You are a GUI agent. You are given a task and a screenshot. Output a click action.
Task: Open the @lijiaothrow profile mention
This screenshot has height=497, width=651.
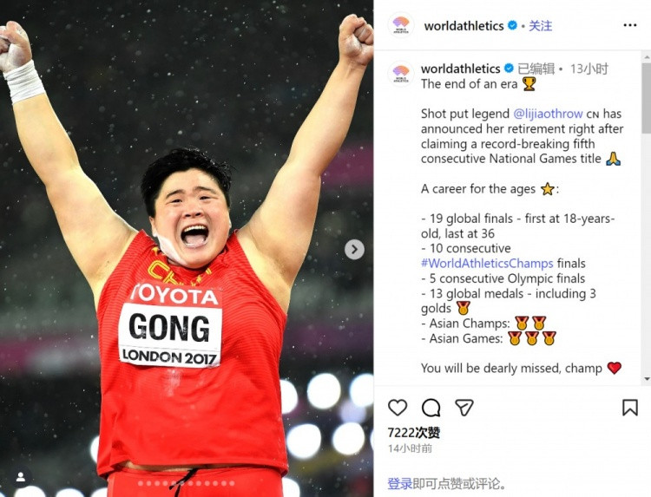point(548,114)
